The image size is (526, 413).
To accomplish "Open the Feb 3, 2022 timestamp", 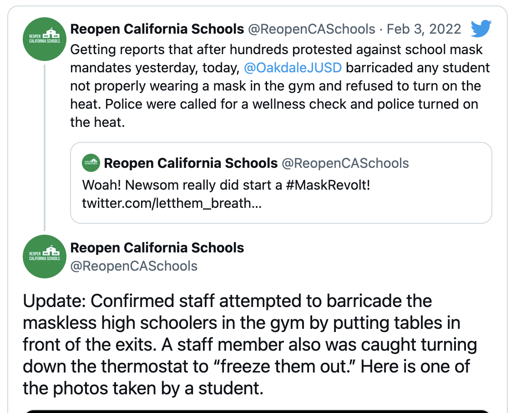I will pos(424,30).
